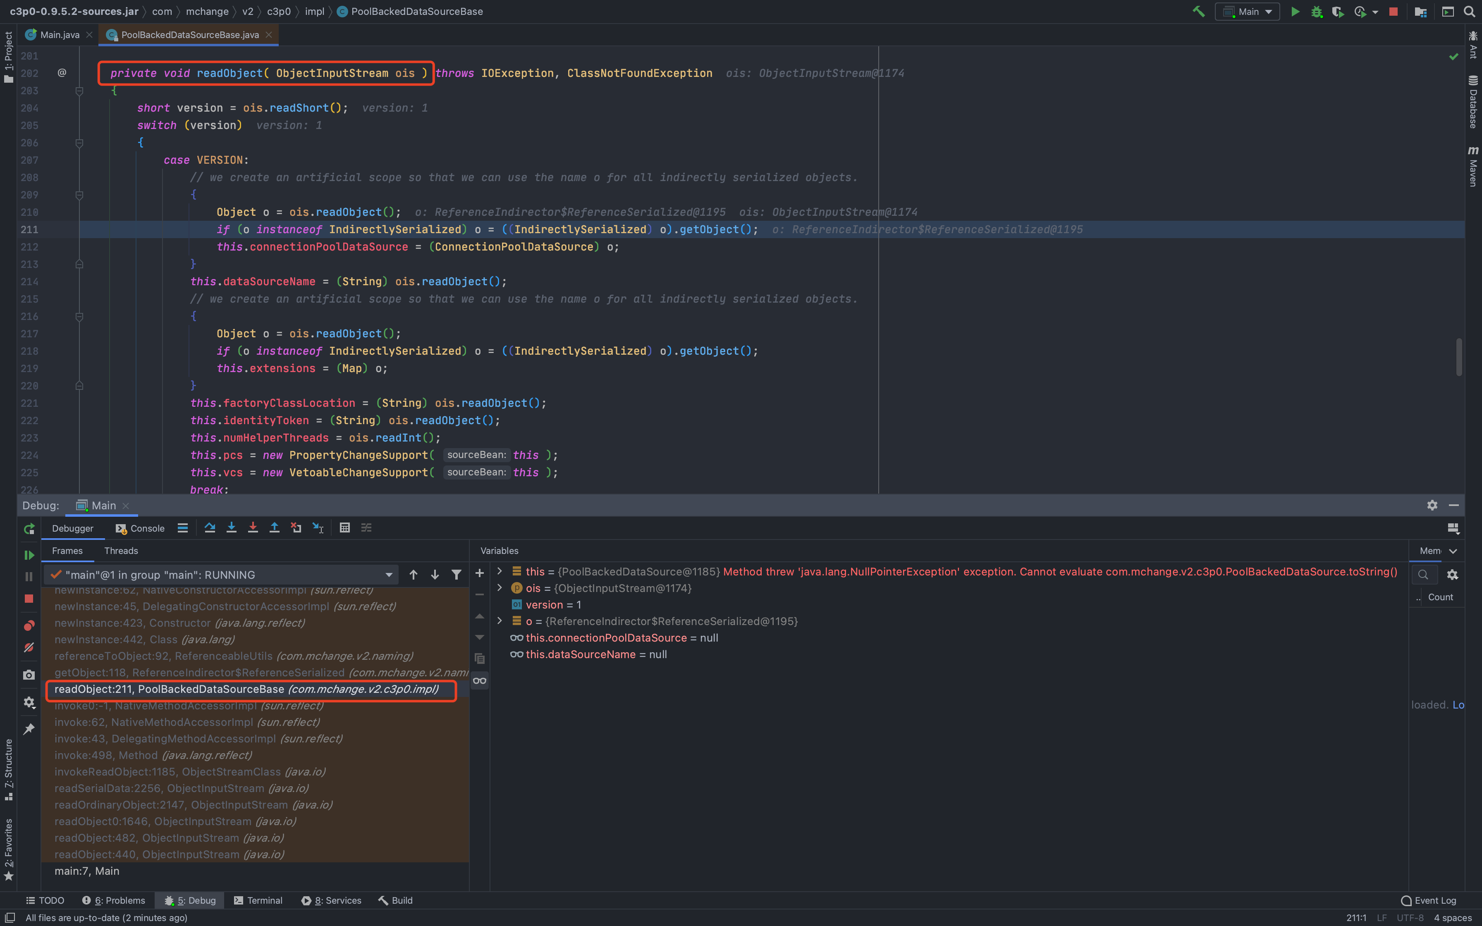Click the Step Out debugger icon
The image size is (1482, 926).
[274, 528]
